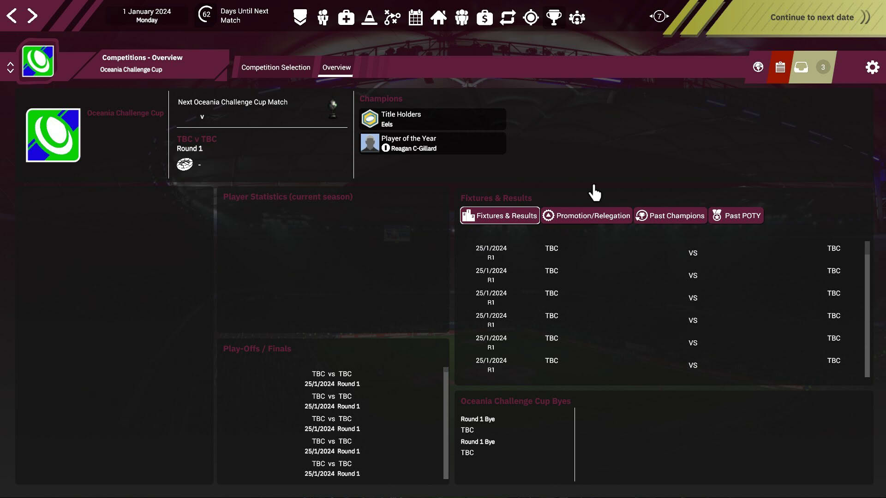Click Continue to next date
Viewport: 886px width, 498px height.
[812, 18]
